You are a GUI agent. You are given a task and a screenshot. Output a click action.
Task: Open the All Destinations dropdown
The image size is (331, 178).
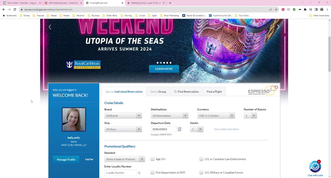pos(169,116)
